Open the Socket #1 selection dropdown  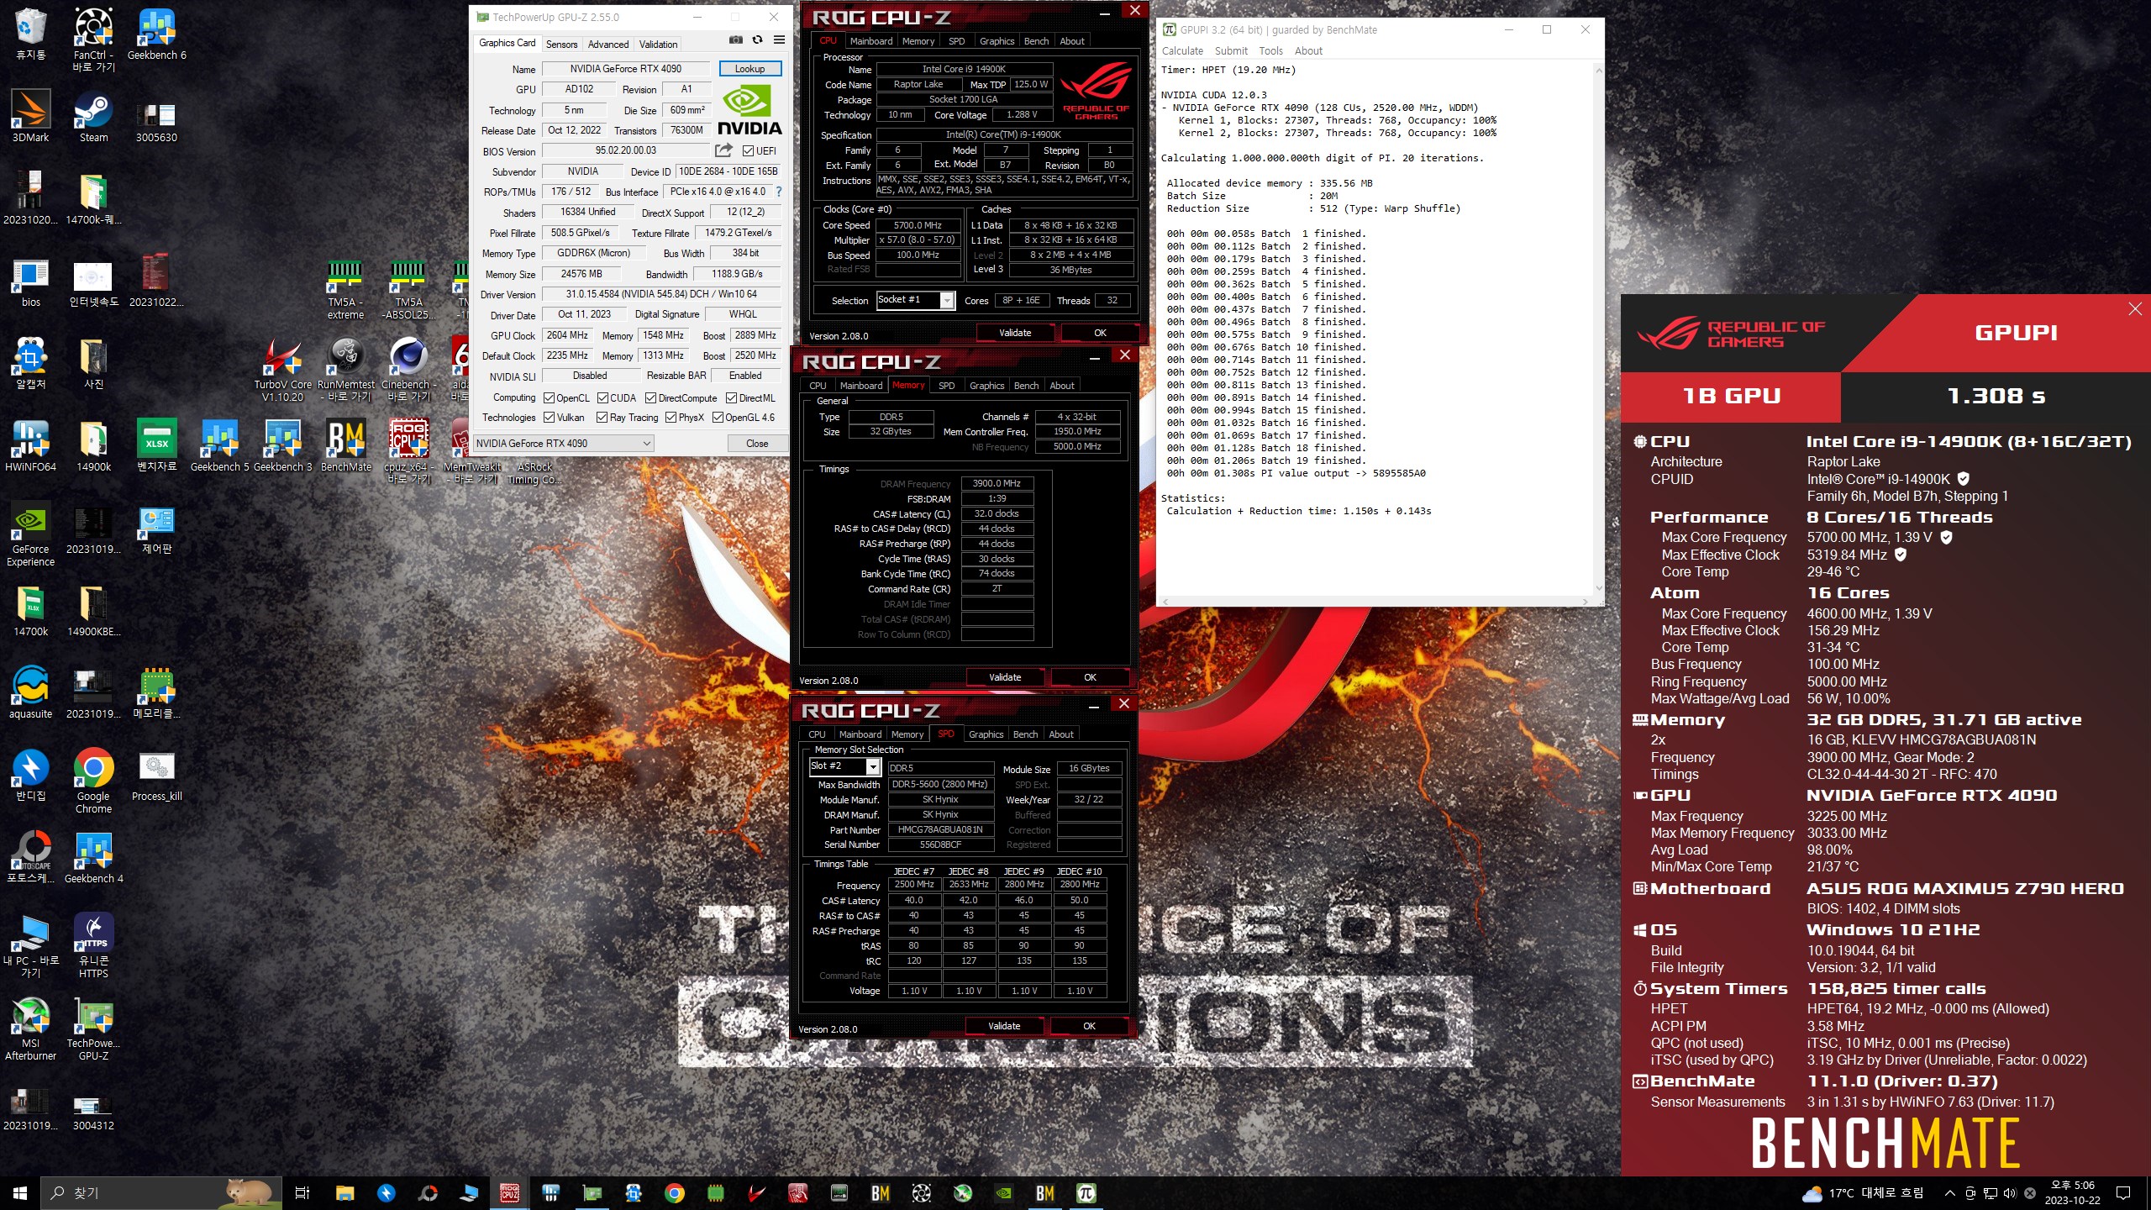coord(916,300)
